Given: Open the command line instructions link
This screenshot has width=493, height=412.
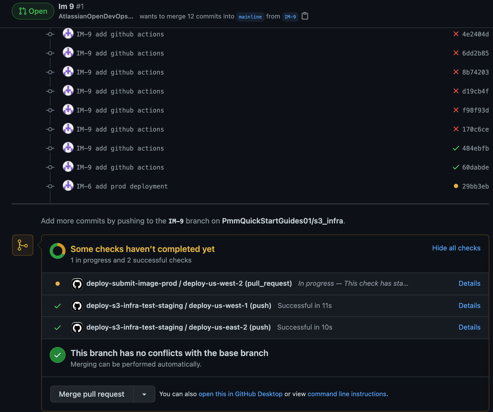Looking at the screenshot, I should click(x=347, y=394).
